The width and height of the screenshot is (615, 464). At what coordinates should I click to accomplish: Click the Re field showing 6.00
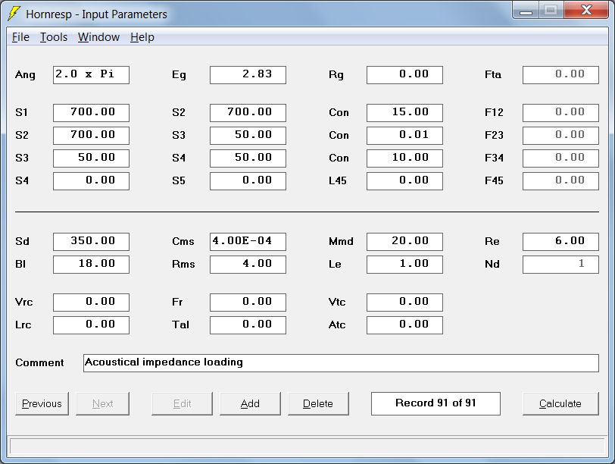click(561, 242)
